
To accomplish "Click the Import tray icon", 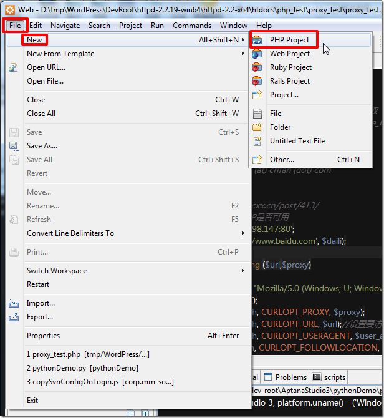I will [14, 303].
